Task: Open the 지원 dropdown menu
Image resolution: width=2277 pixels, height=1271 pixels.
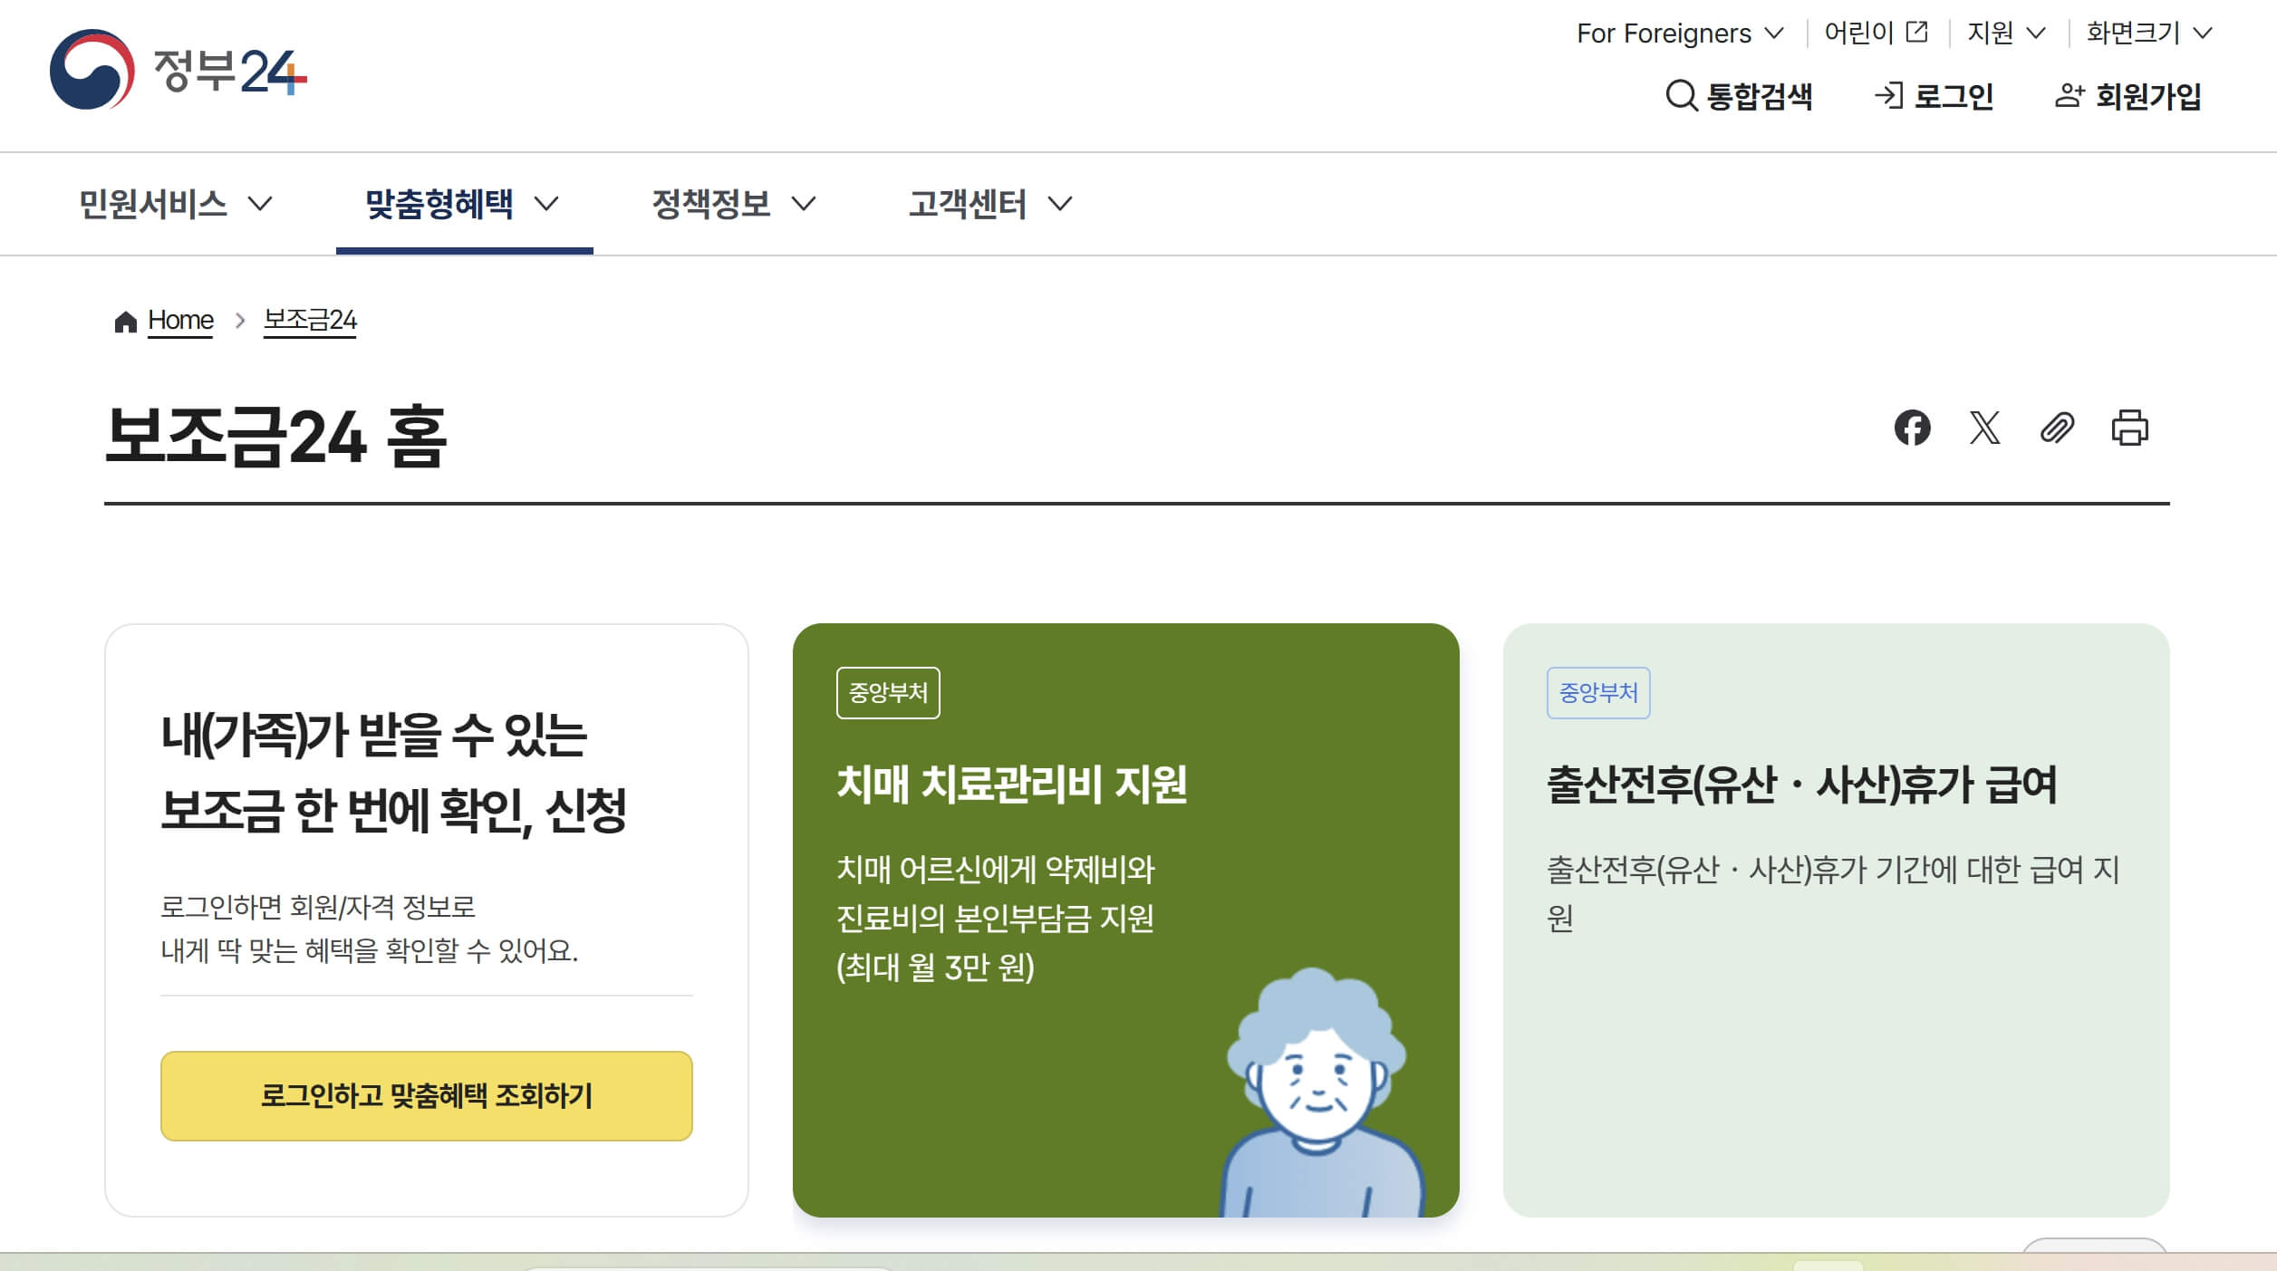Action: [x=2005, y=34]
